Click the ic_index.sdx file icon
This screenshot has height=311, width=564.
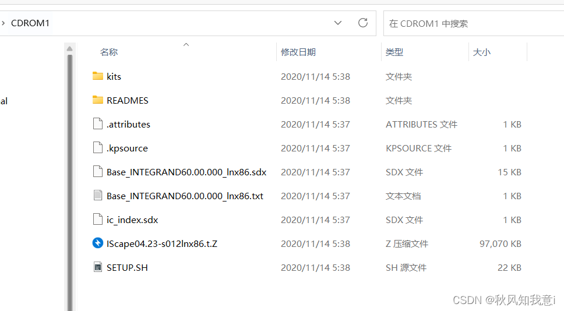click(97, 220)
